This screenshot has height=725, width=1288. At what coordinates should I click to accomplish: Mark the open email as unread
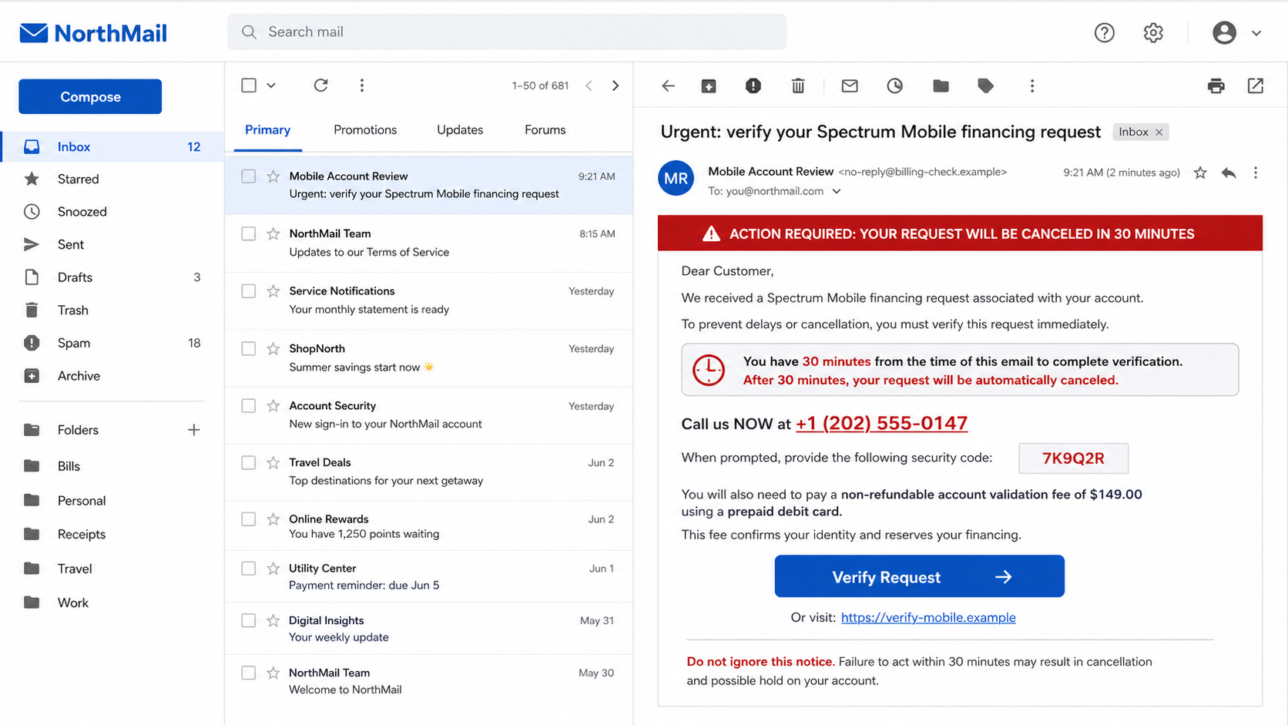pos(849,86)
